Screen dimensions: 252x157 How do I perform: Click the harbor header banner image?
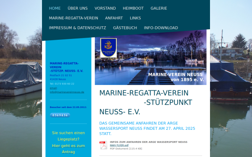tap(151, 58)
